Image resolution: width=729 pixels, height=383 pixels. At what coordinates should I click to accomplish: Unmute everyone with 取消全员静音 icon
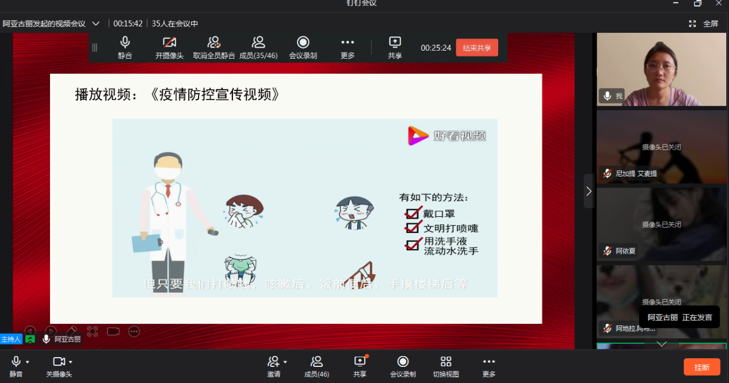(213, 46)
